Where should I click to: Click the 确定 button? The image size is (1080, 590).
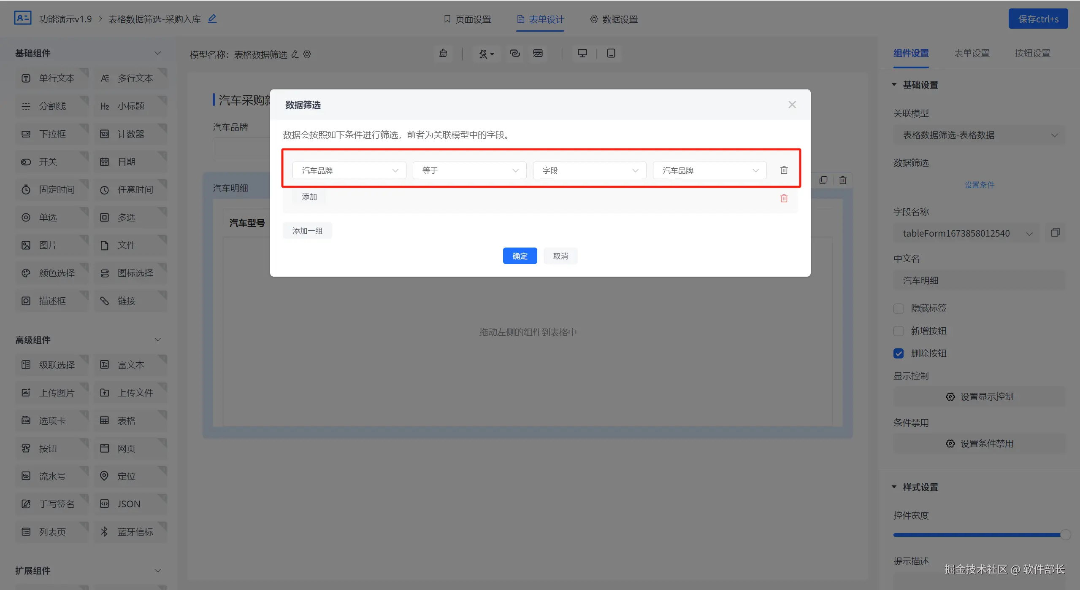[520, 256]
